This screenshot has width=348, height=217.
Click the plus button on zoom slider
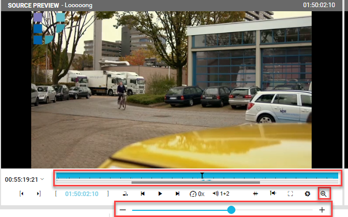click(322, 210)
